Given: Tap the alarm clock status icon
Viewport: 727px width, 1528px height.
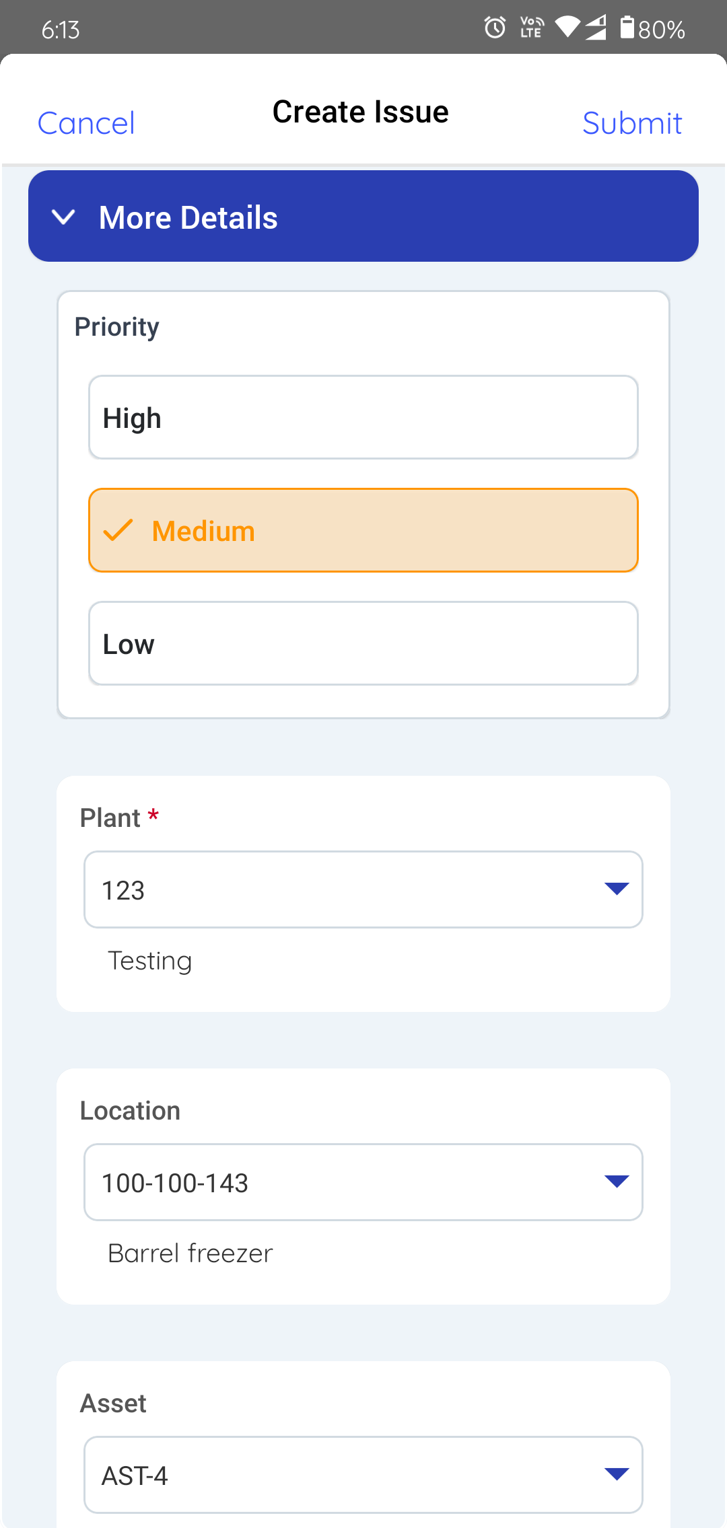Looking at the screenshot, I should (x=495, y=28).
